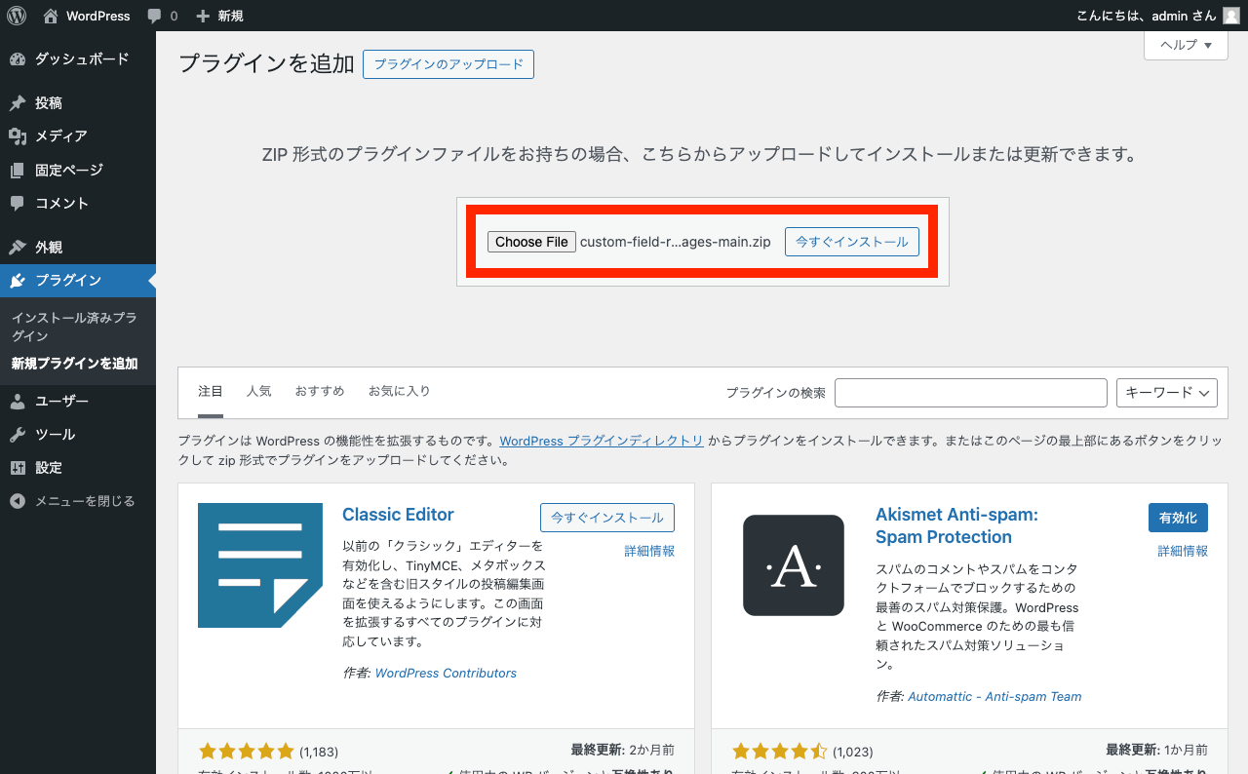
Task: Open the Akismet Anti-spam title link
Action: 956,525
